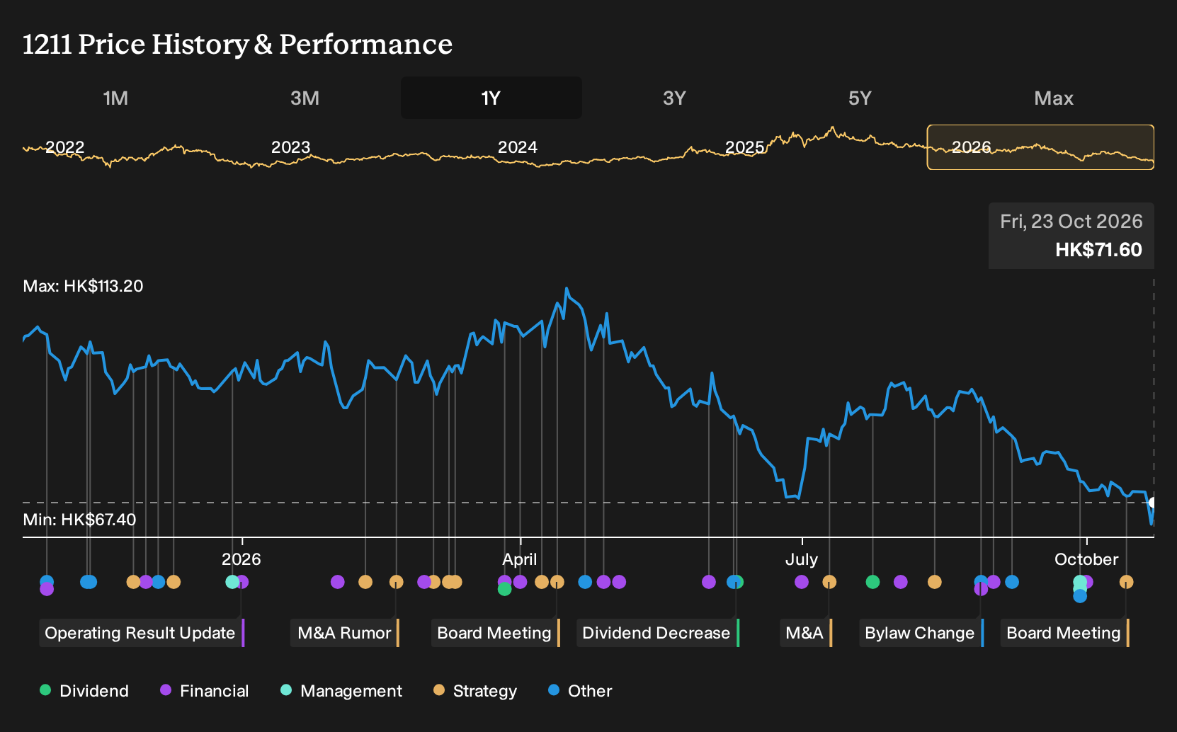Image resolution: width=1177 pixels, height=732 pixels.
Task: Click the Board Meeting label near October
Action: (1064, 633)
